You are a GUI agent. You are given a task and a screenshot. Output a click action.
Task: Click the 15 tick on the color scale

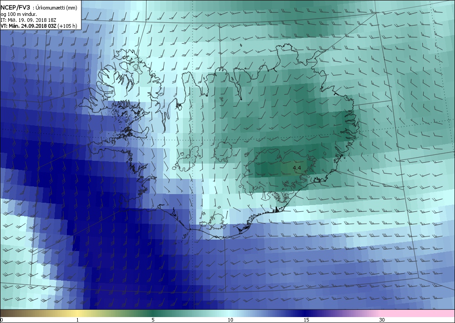point(306,320)
